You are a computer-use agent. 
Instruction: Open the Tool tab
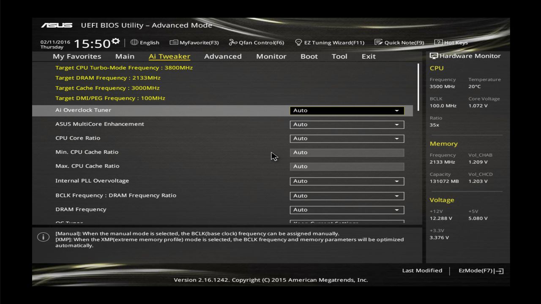339,56
